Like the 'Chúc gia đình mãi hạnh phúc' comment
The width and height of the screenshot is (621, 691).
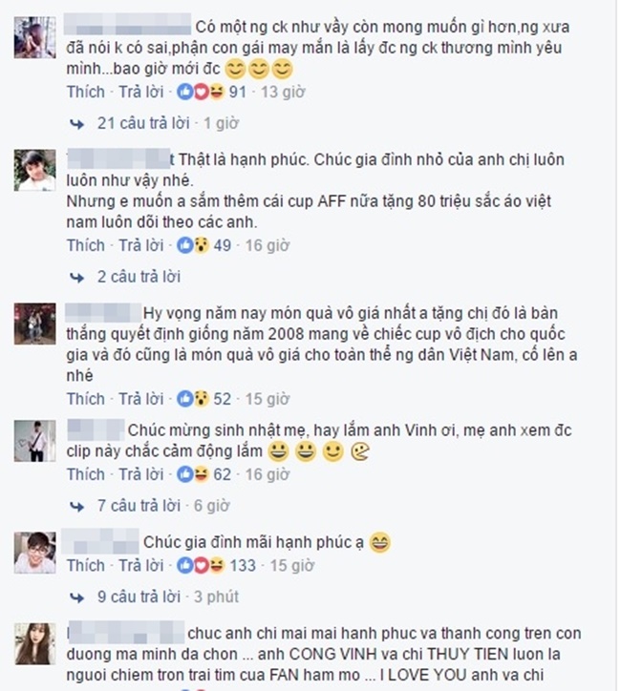pos(86,565)
